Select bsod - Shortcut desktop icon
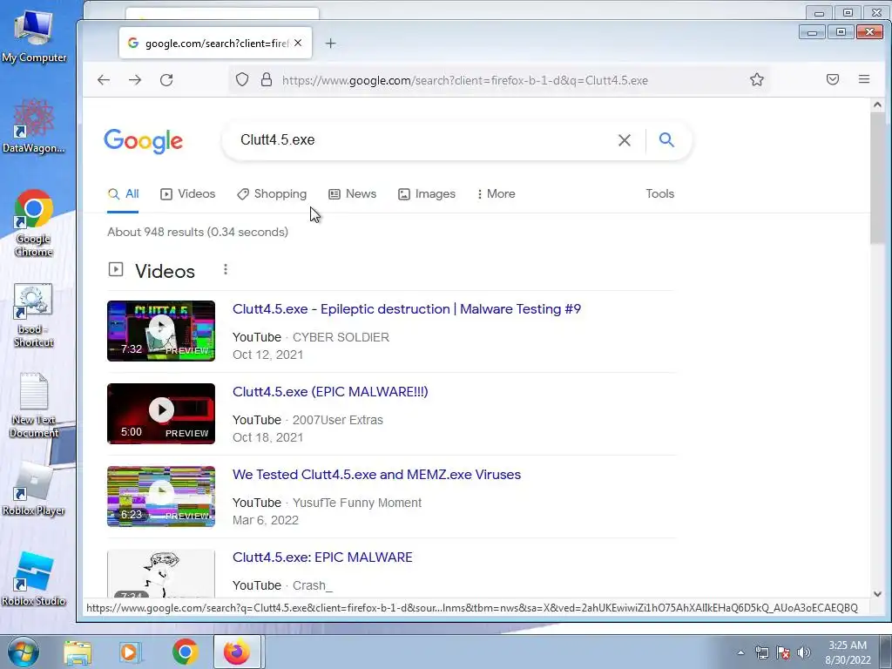Screen dimensions: 892x669 pyautogui.click(x=34, y=315)
